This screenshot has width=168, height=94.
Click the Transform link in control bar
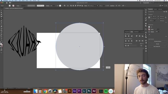[x=112, y=6]
